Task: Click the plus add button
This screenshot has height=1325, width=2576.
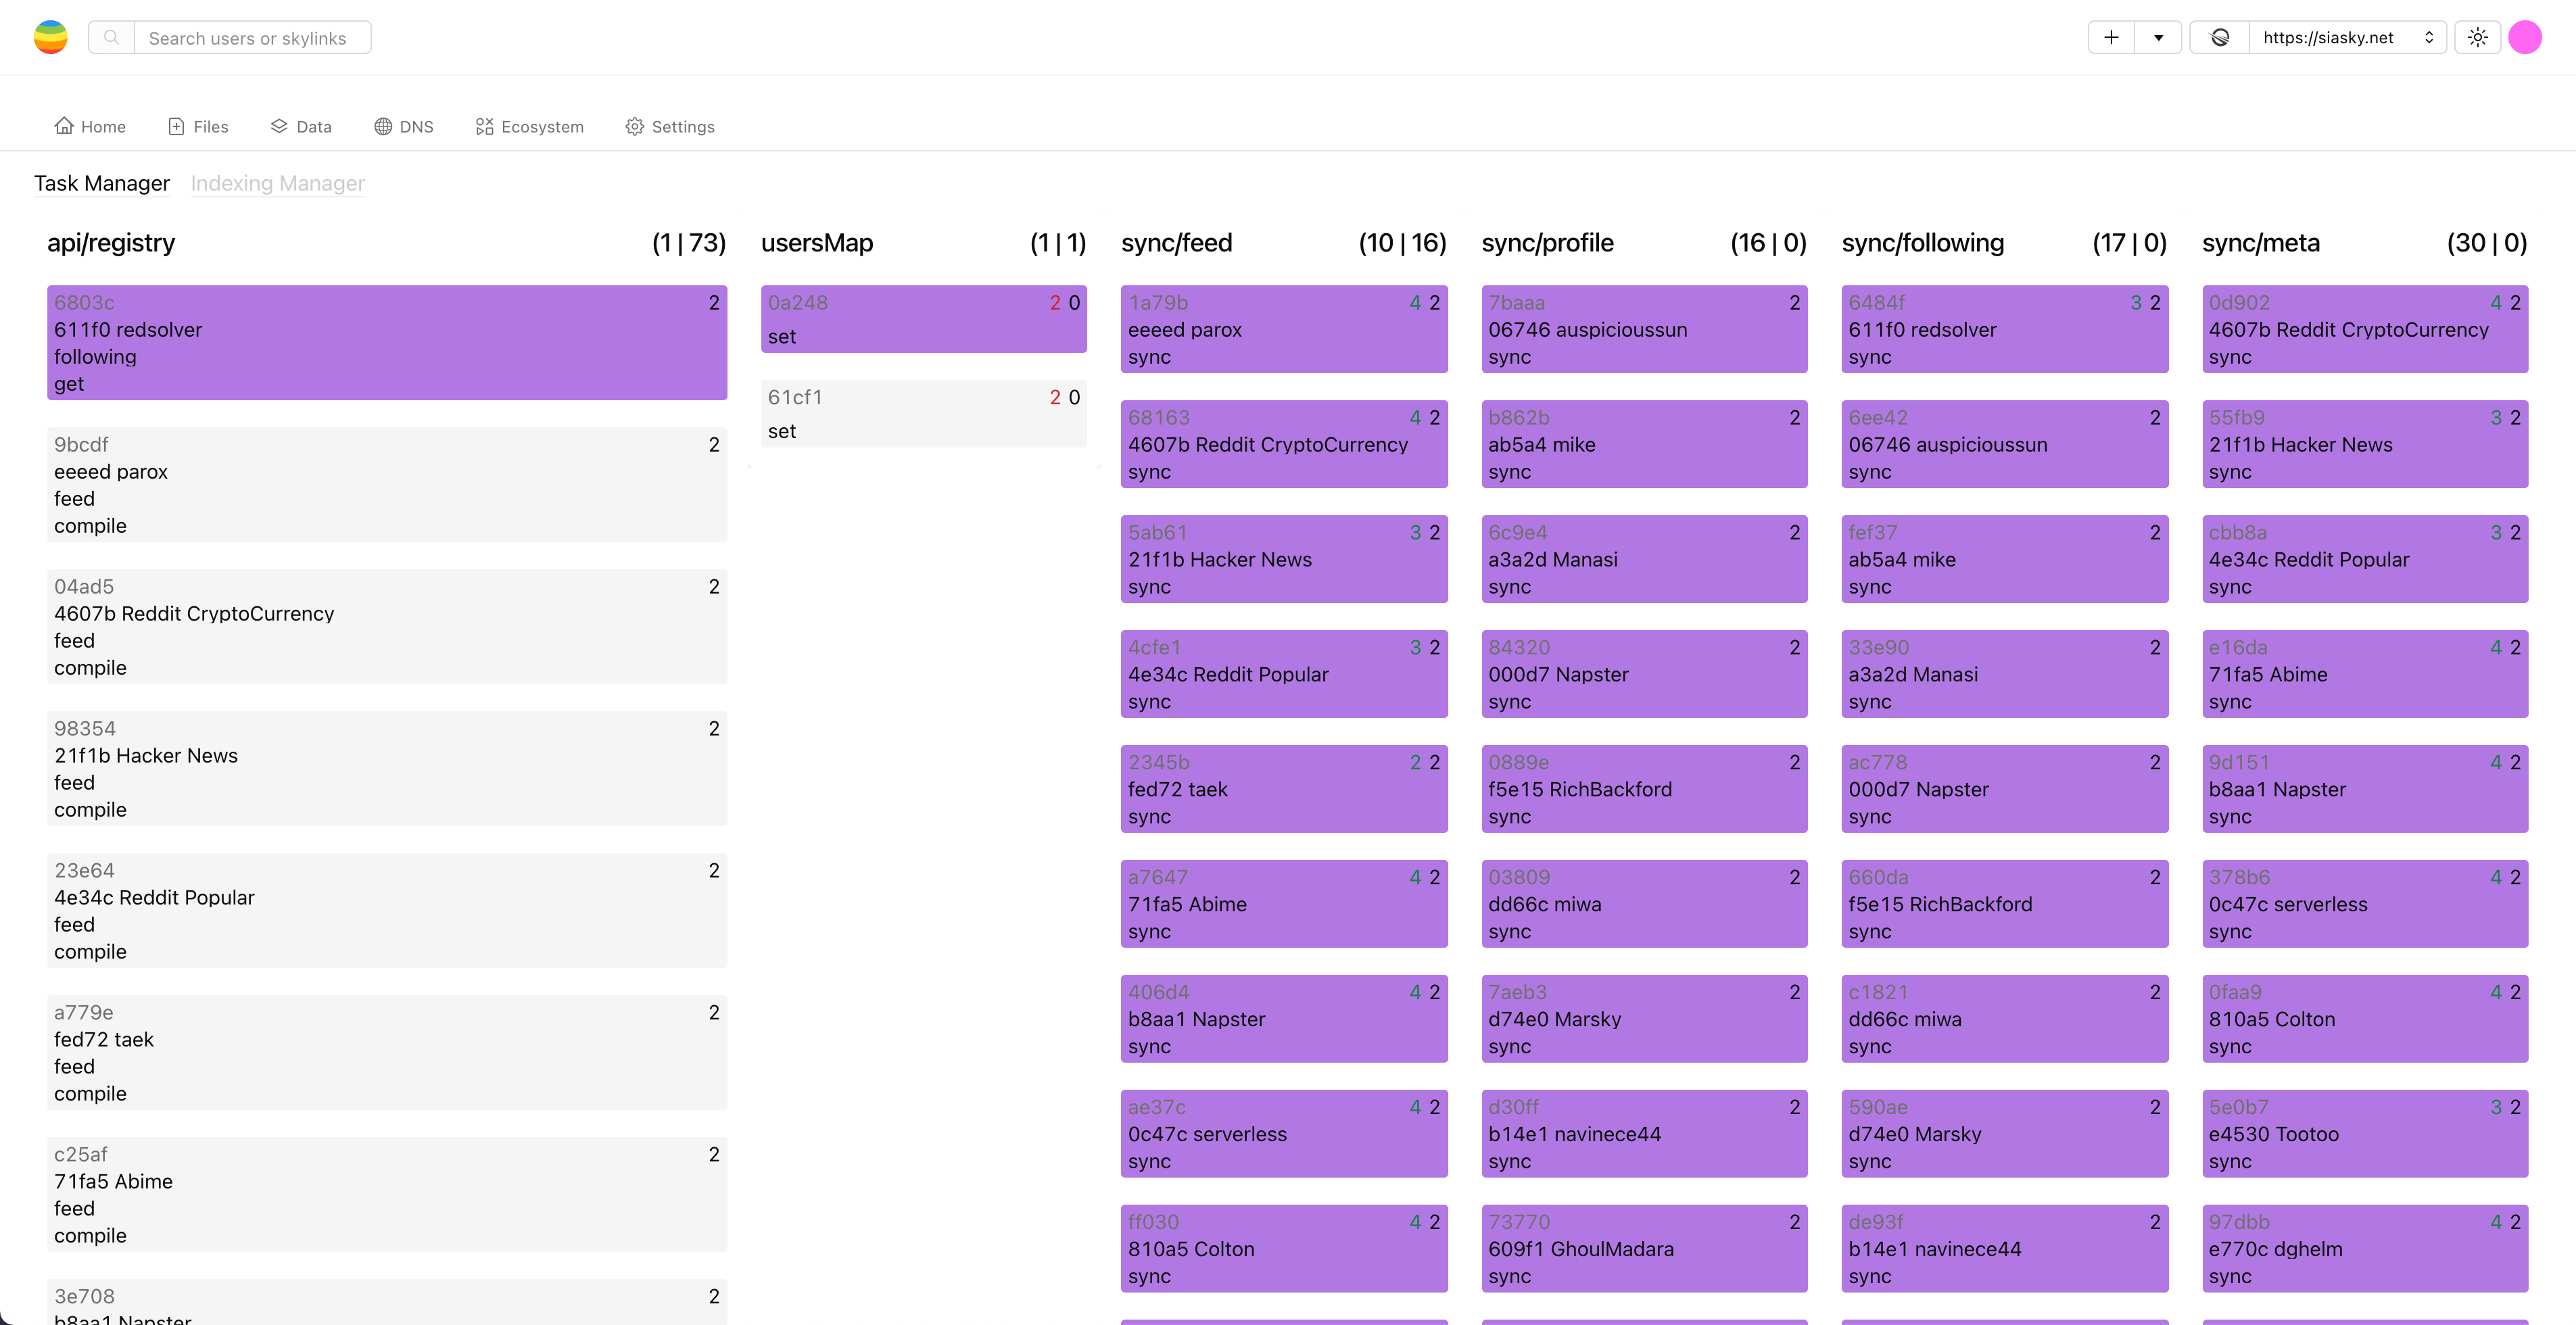Action: [2111, 37]
